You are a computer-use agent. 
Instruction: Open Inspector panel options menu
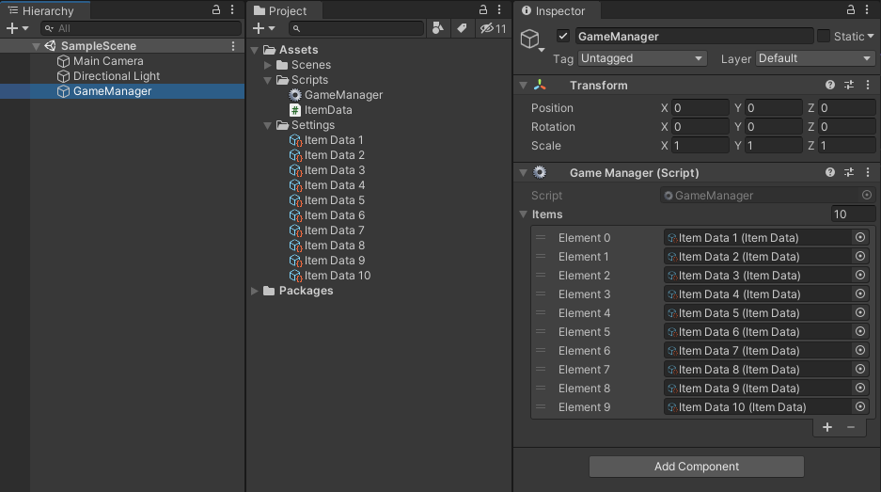point(867,9)
